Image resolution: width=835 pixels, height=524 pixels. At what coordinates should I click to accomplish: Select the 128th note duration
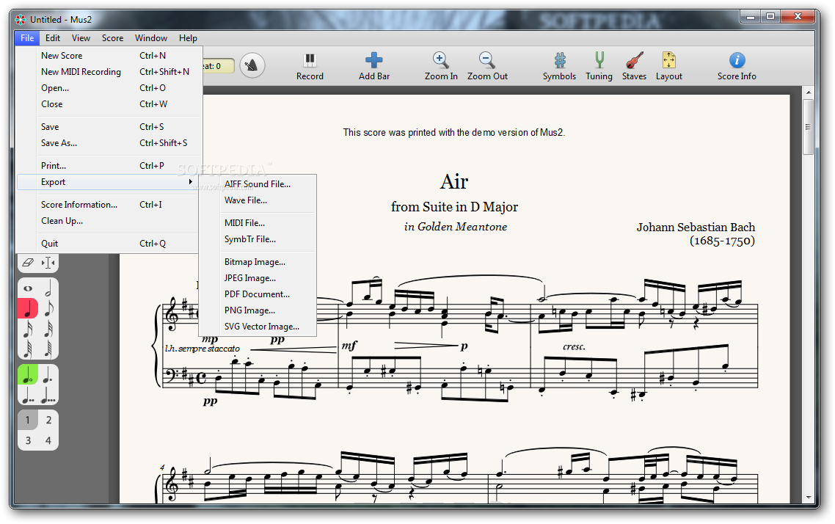48,349
